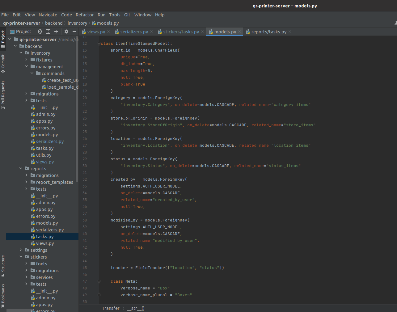Image resolution: width=397 pixels, height=312 pixels.
Task: Click Select Opened File crosshair icon
Action: [40, 32]
